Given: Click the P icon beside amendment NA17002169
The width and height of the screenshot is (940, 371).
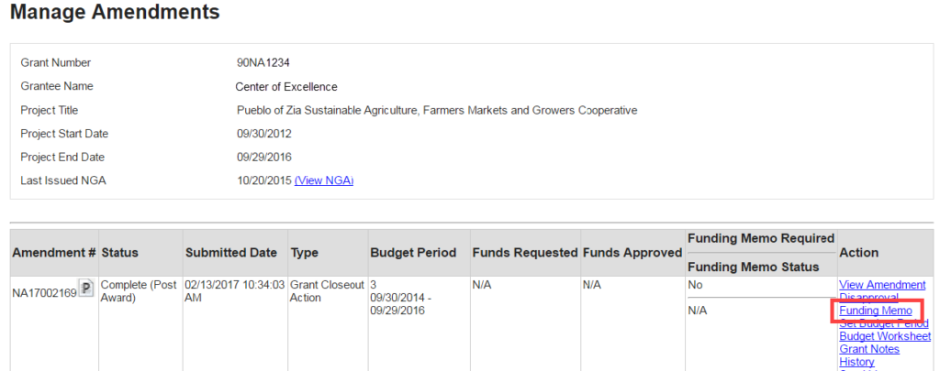Looking at the screenshot, I should click(87, 290).
